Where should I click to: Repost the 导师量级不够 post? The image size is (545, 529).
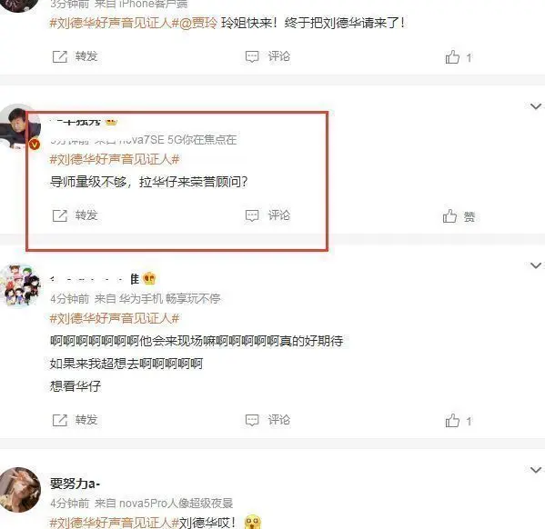(x=75, y=215)
